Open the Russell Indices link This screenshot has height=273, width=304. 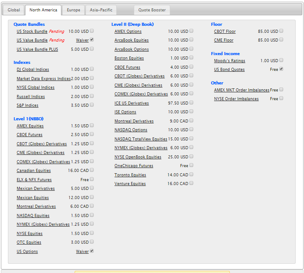click(31, 97)
